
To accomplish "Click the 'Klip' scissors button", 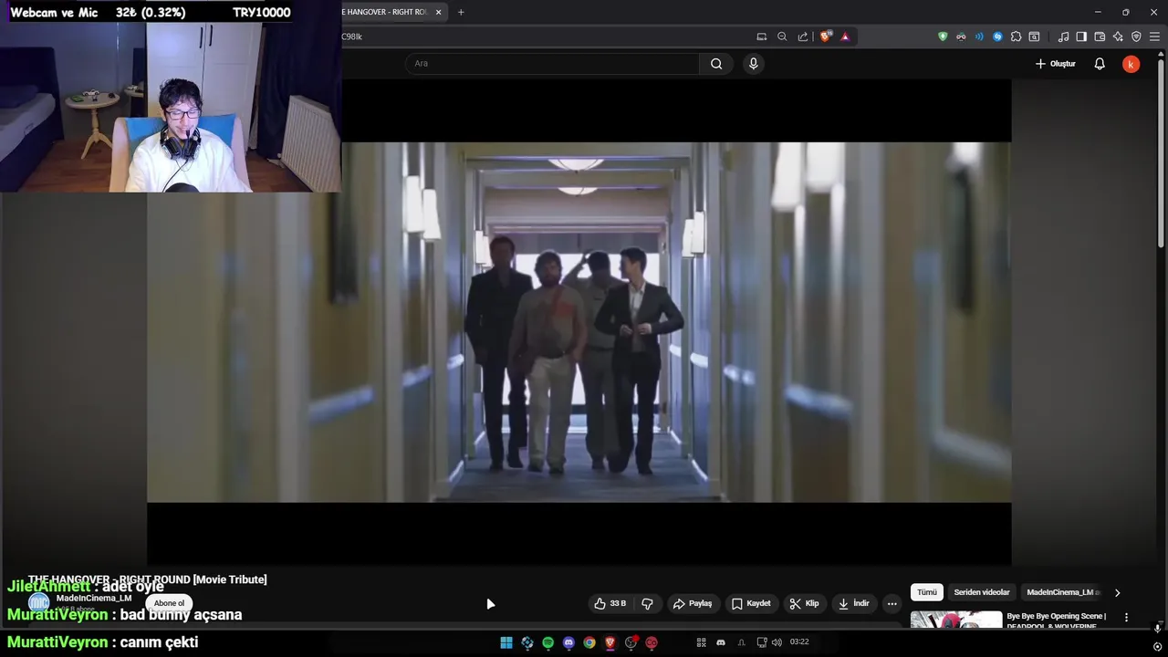I will pyautogui.click(x=804, y=603).
